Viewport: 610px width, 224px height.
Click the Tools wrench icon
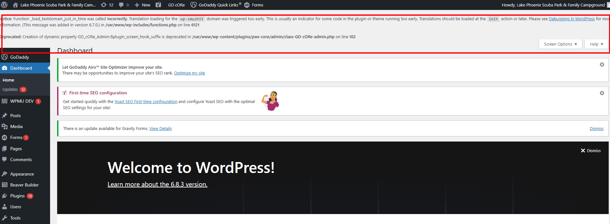click(4, 218)
